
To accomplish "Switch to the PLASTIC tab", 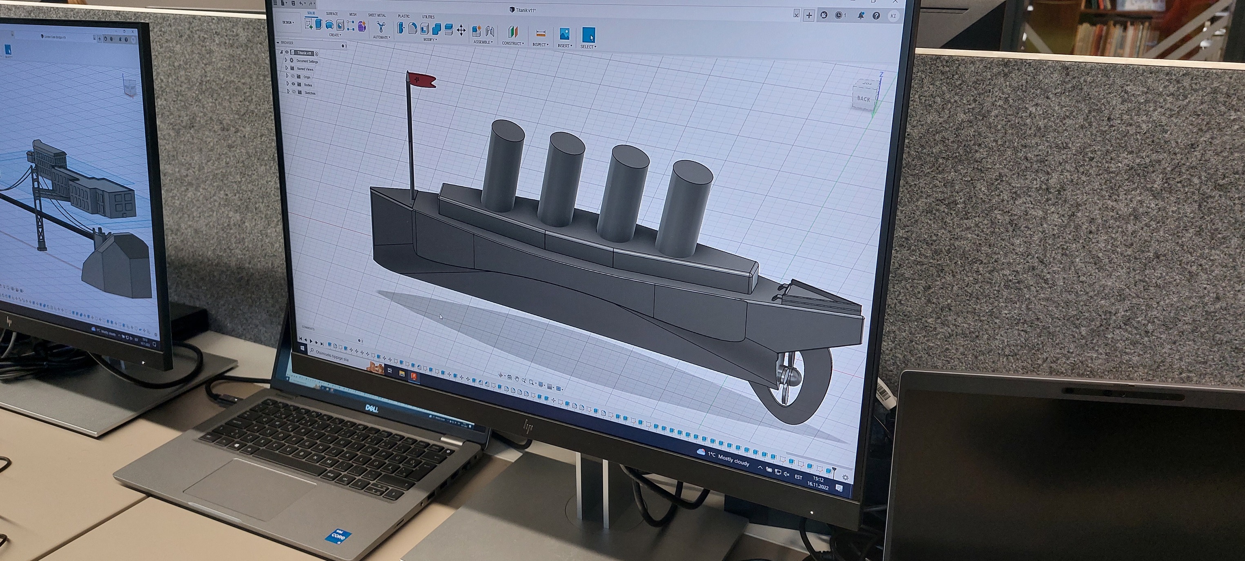I will pyautogui.click(x=404, y=16).
